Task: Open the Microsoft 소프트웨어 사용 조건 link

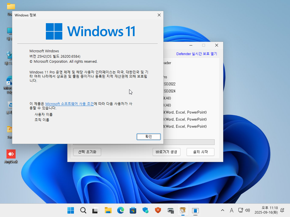Action: [70, 104]
